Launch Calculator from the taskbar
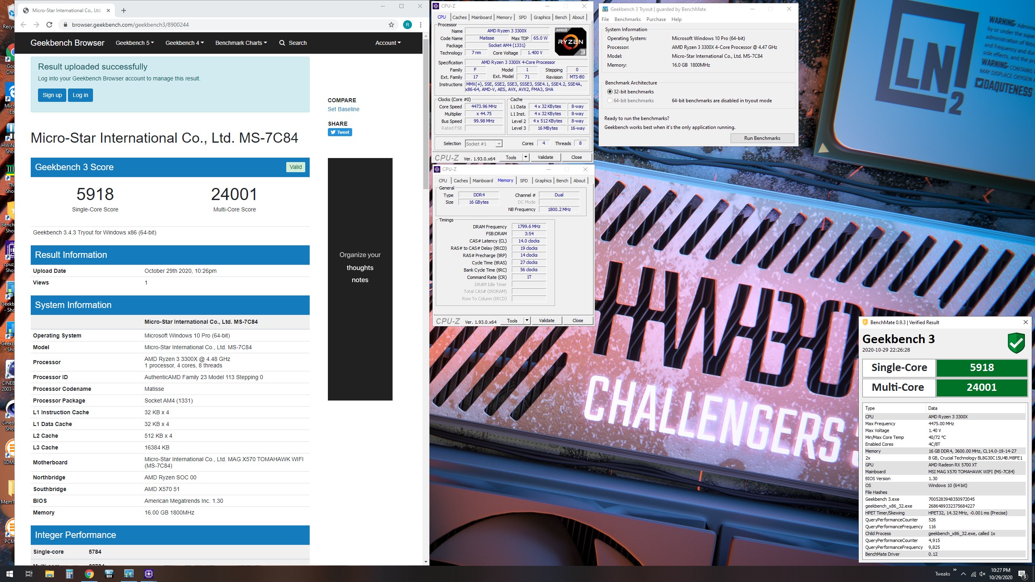Screen dimensions: 1035x582 69,574
